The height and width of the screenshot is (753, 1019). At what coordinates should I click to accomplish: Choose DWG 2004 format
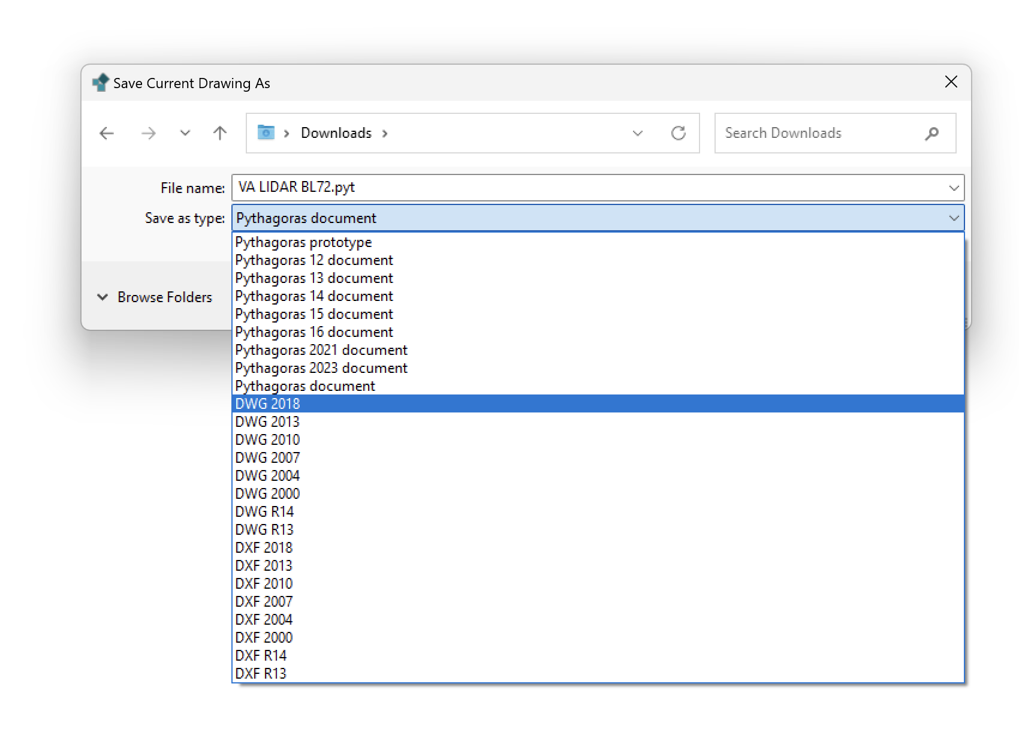click(598, 476)
